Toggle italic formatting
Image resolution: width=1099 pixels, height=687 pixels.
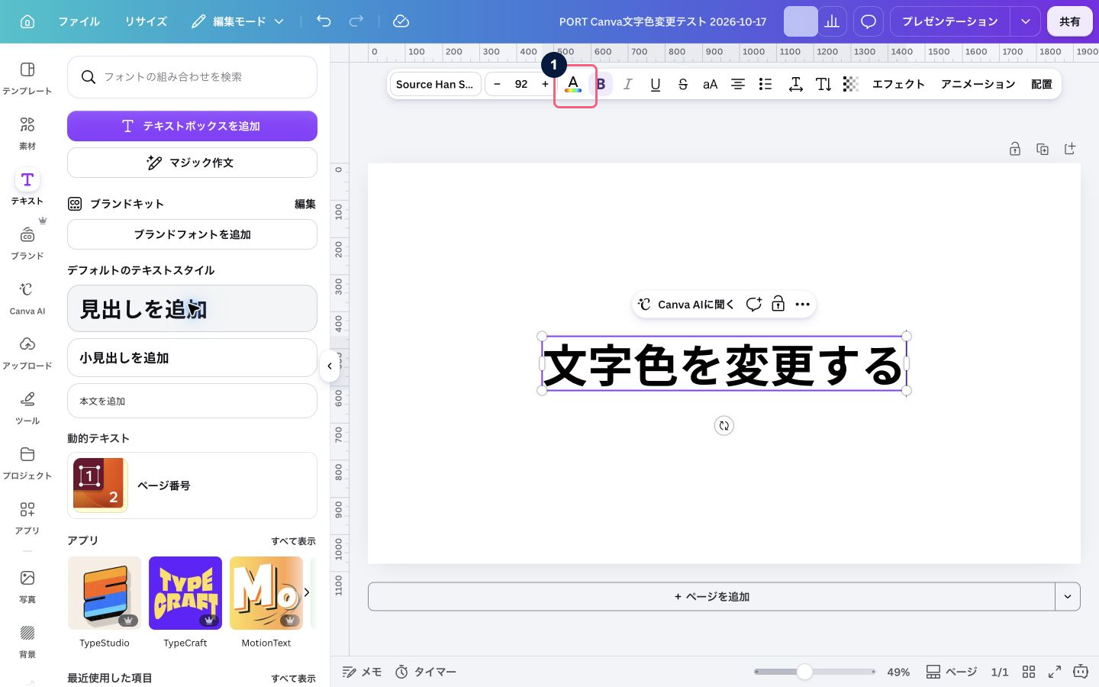(x=628, y=84)
